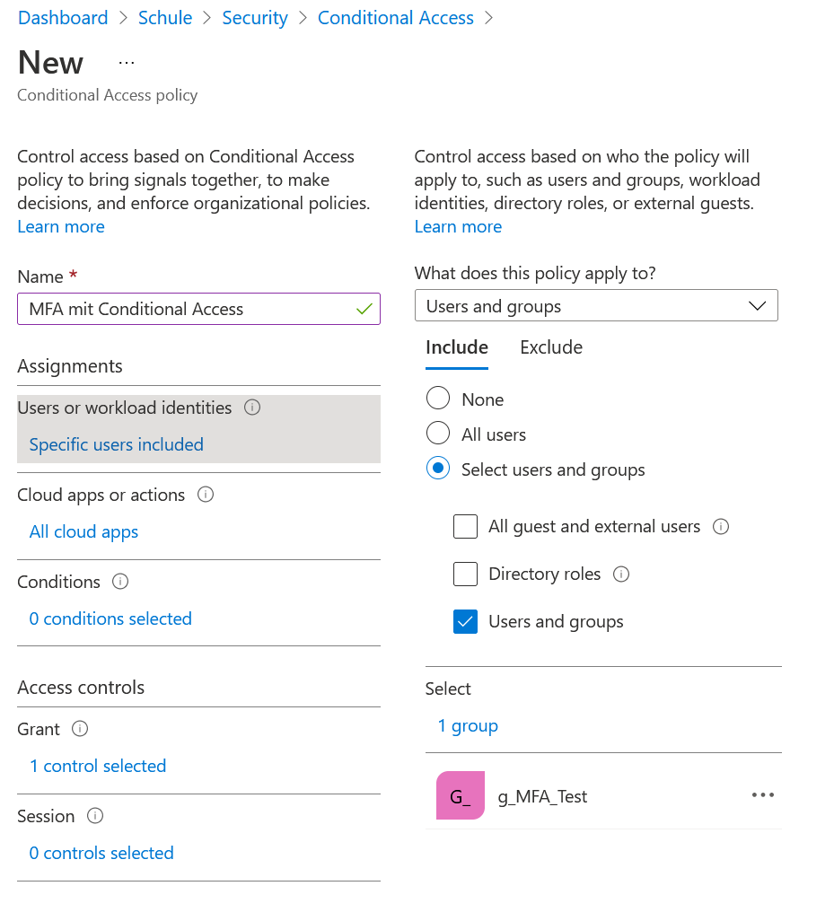
Task: Open the '1 group' selection link
Action: pyautogui.click(x=468, y=726)
